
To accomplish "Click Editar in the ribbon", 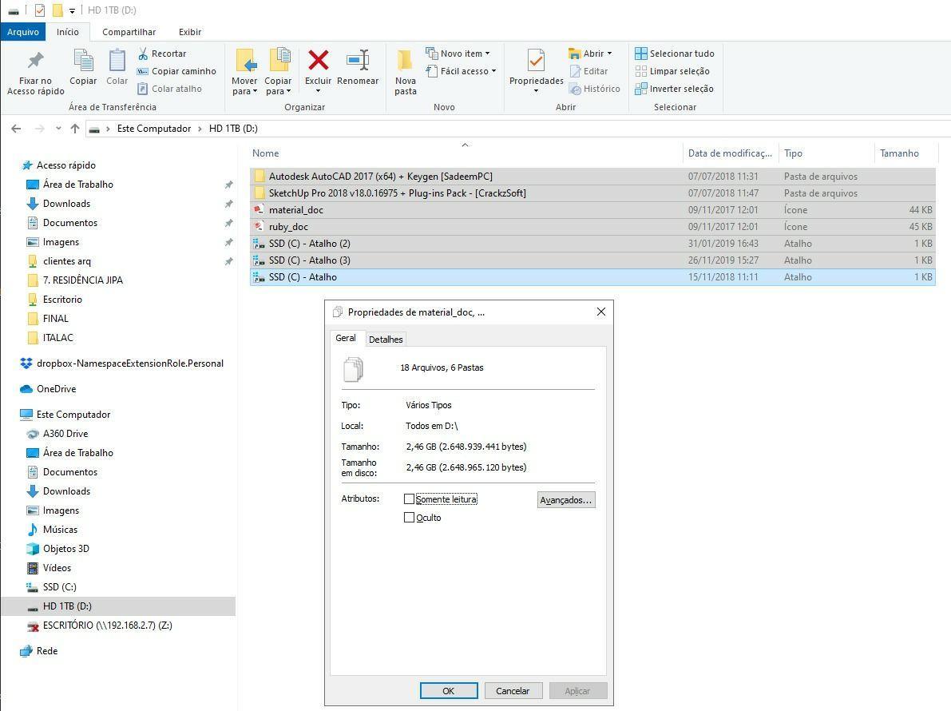I will tap(588, 71).
